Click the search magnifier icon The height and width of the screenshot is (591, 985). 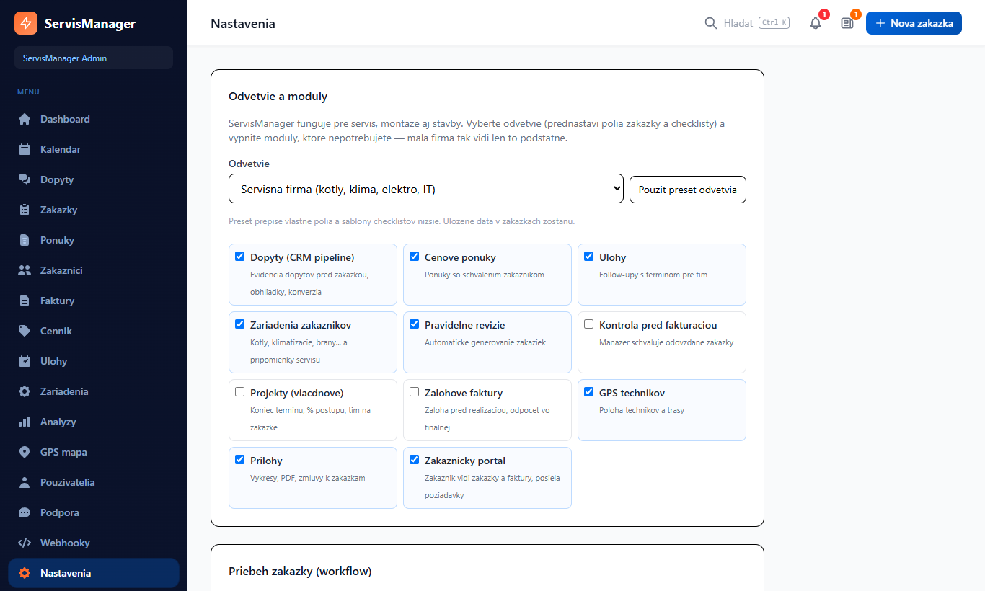point(711,23)
